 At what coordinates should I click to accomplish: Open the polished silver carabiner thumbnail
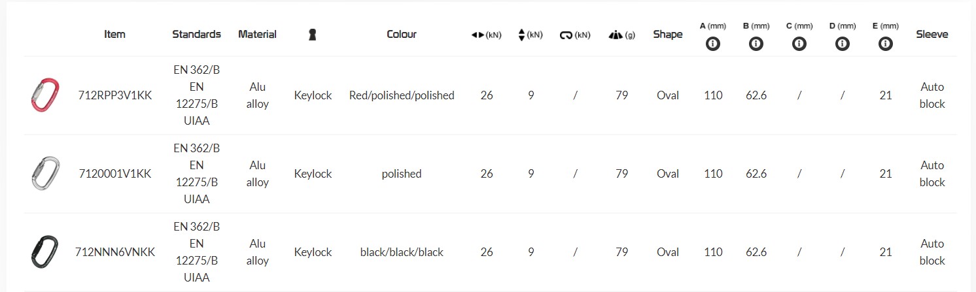point(44,174)
